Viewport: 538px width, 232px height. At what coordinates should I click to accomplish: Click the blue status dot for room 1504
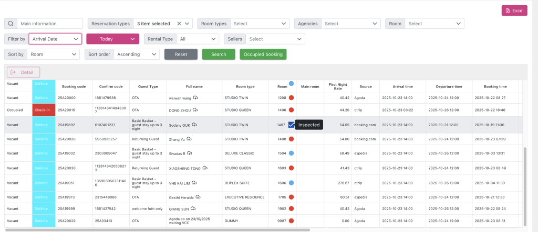click(x=291, y=153)
